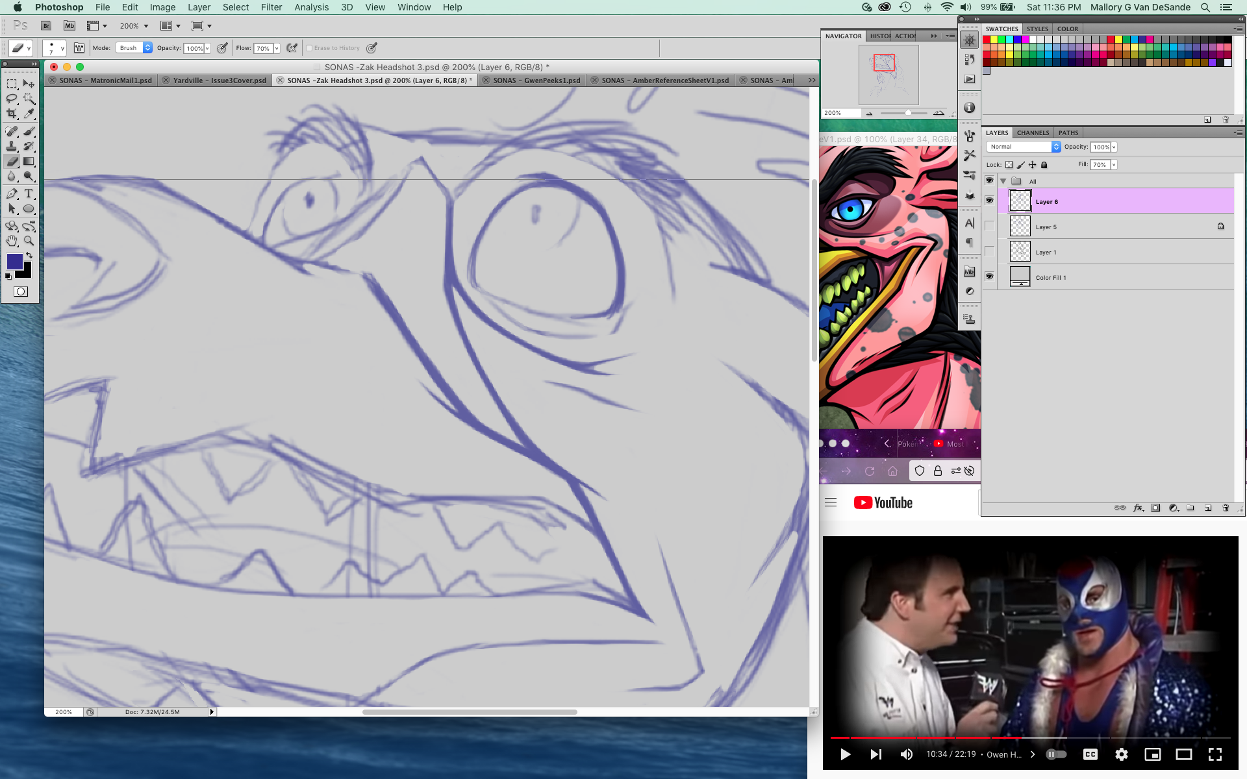Select the Layer 1 thumbnail
The image size is (1247, 779).
(1020, 252)
